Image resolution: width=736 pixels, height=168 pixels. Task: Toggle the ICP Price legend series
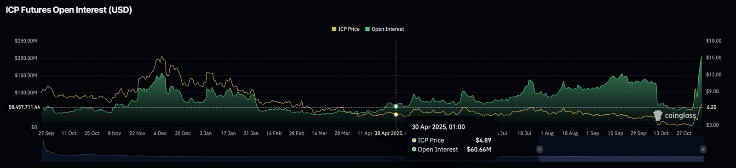345,29
